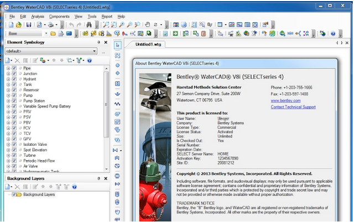Click the Help icon in Element Symbology toolbar

tap(90, 60)
